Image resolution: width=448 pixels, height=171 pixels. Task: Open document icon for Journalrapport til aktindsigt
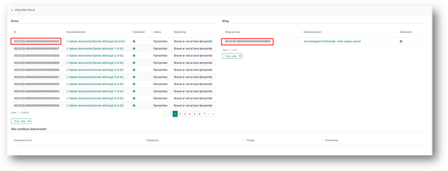click(401, 42)
